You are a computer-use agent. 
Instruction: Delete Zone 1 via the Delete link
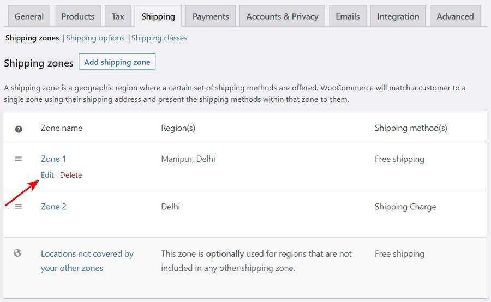[x=71, y=175]
